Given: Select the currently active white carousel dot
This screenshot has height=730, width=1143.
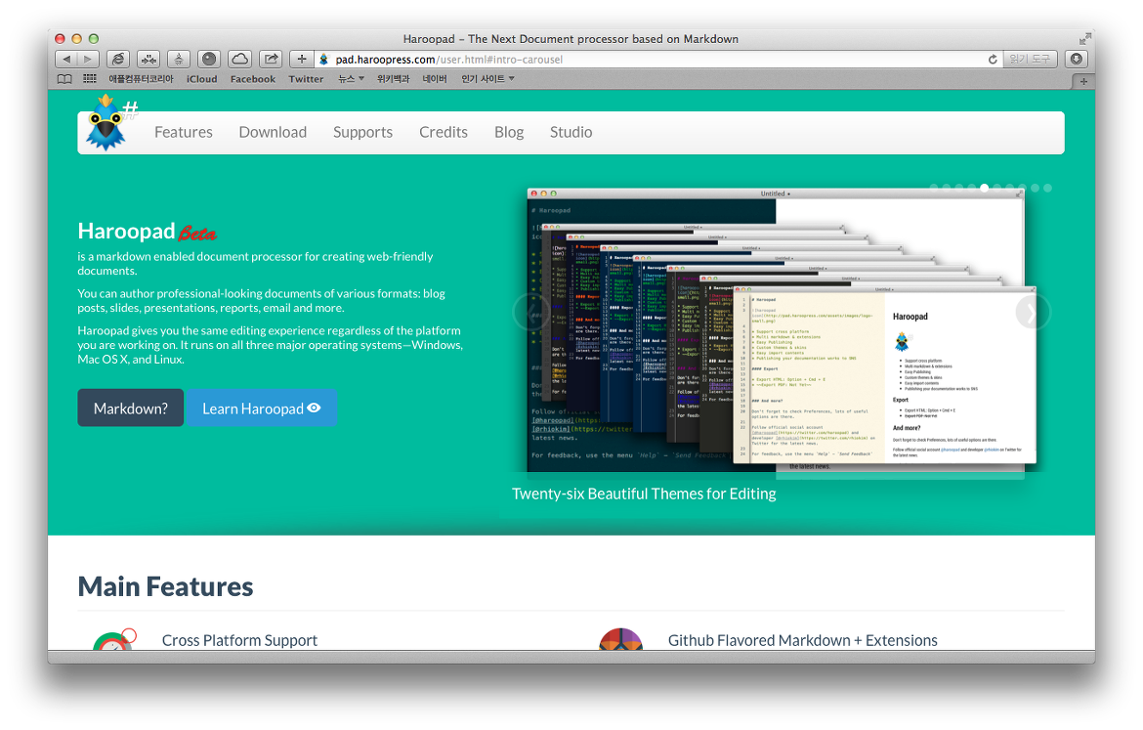Looking at the screenshot, I should [x=984, y=189].
